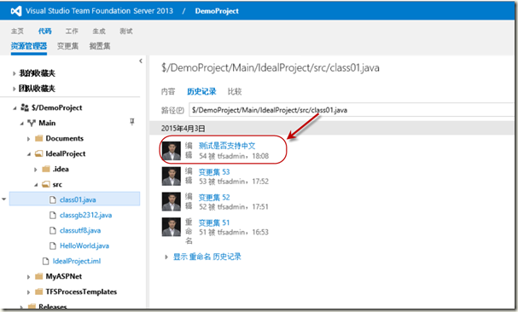Collapse the $/DemoProject tree node

pyautogui.click(x=15, y=108)
